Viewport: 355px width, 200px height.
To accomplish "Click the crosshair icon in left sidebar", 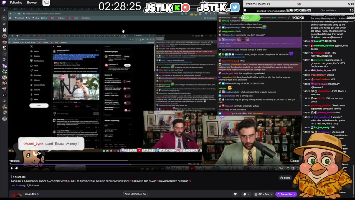I will [x=4, y=18].
